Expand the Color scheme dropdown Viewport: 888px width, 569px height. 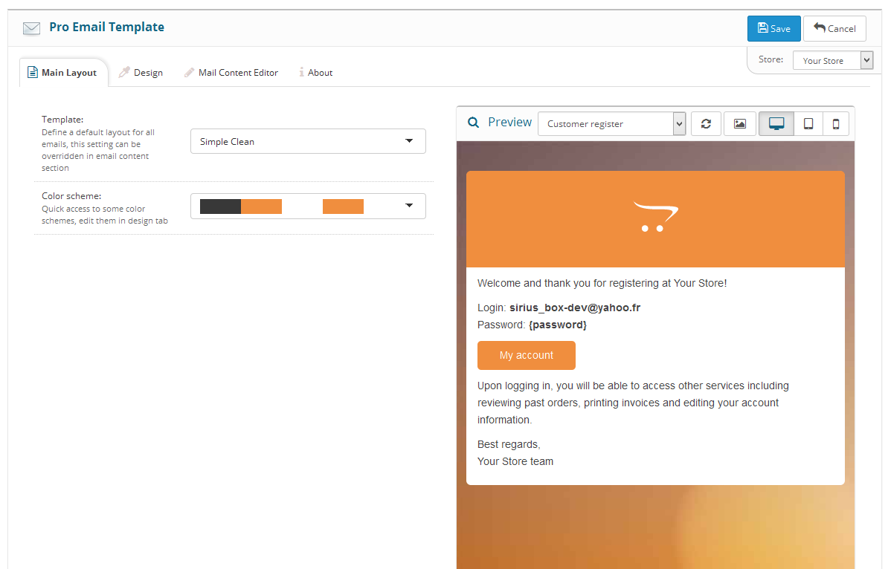[x=308, y=207]
